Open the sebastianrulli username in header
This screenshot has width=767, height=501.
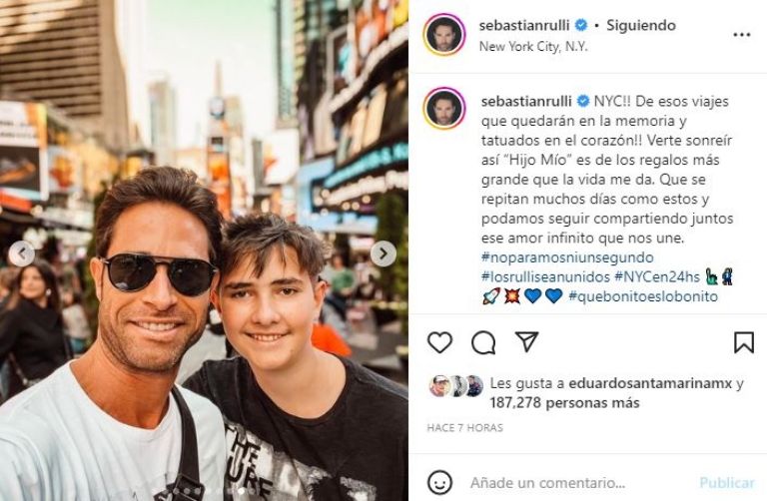pos(525,25)
